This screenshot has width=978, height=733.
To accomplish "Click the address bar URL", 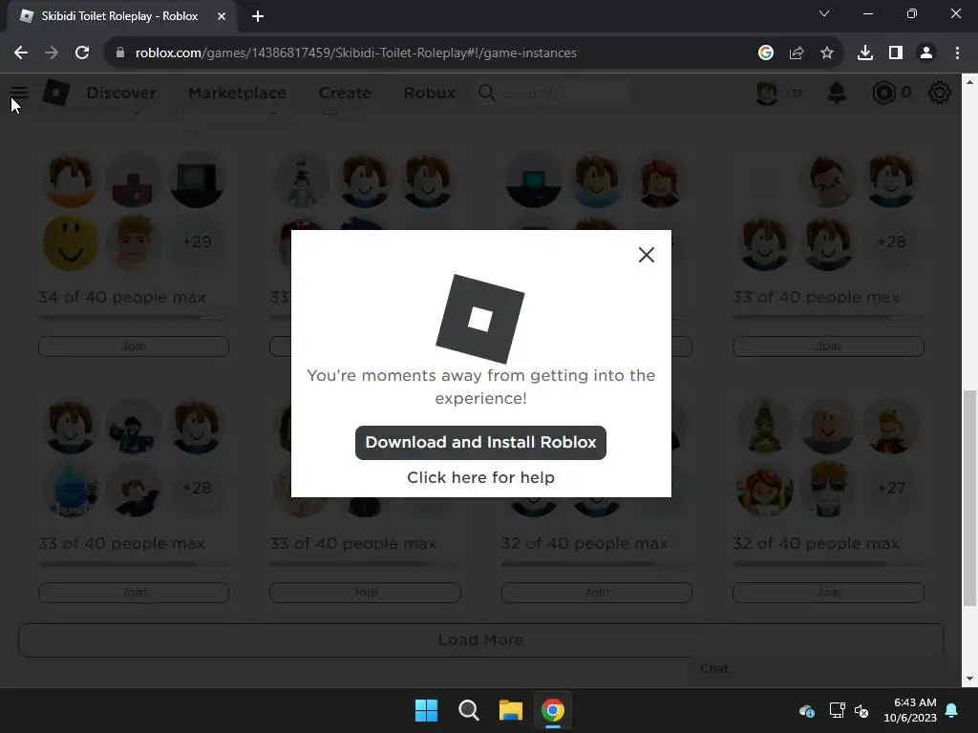I will click(x=355, y=52).
